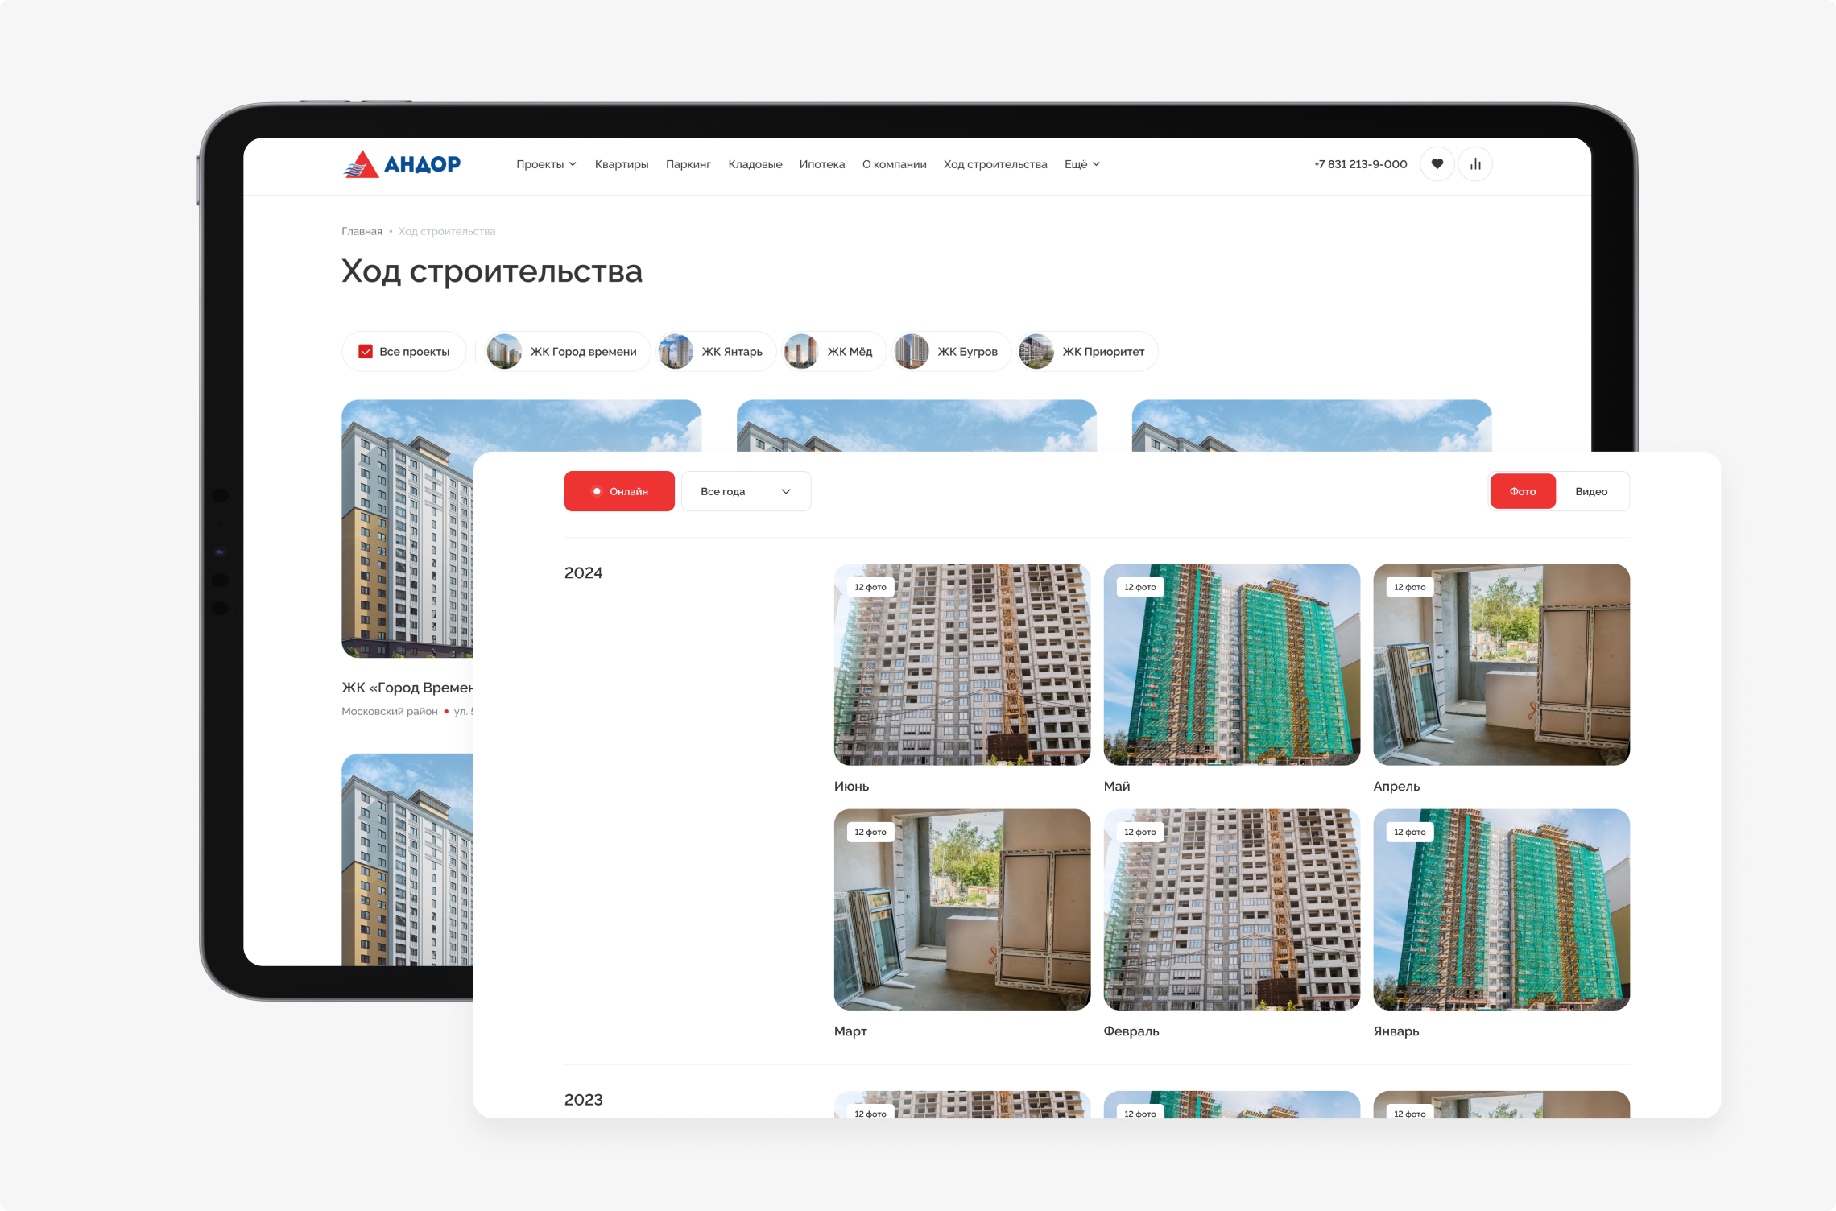Select ЖК Город времени project avatar
Screen dimensions: 1836x1211
pyautogui.click(x=504, y=352)
